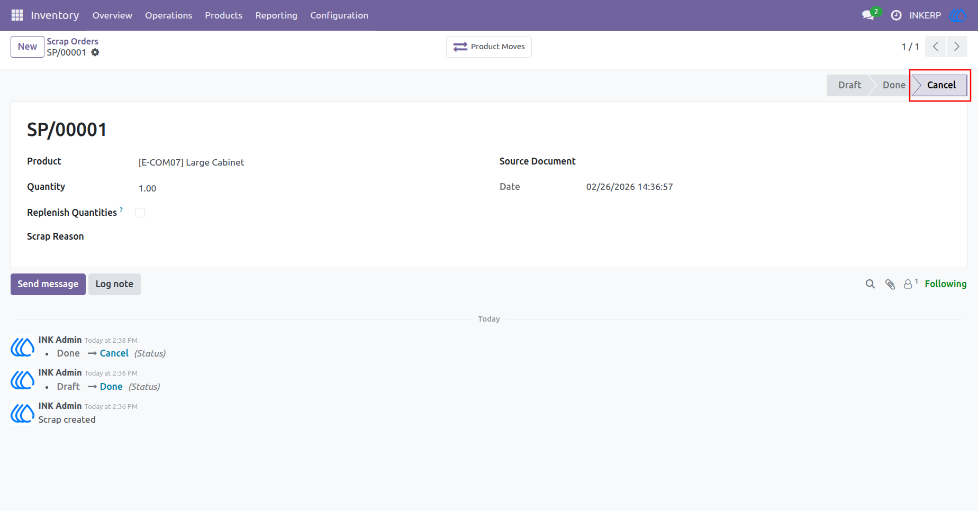Click INK Admin avatar on Scrap created message
The height and width of the screenshot is (511, 978).
[x=23, y=413]
